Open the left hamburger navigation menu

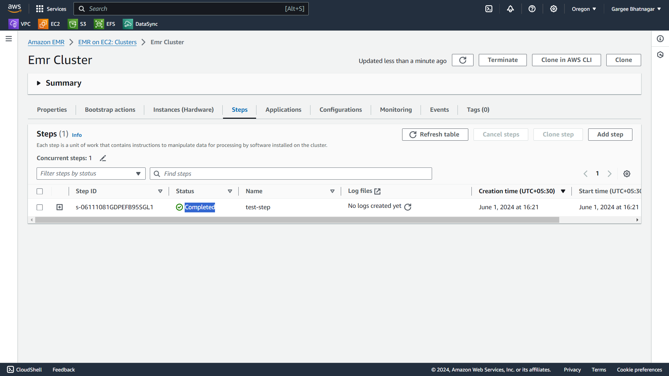pos(9,39)
